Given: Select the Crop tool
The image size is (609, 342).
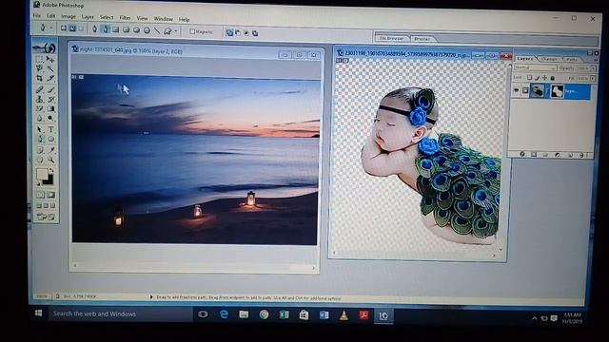Looking at the screenshot, I should click(40, 78).
